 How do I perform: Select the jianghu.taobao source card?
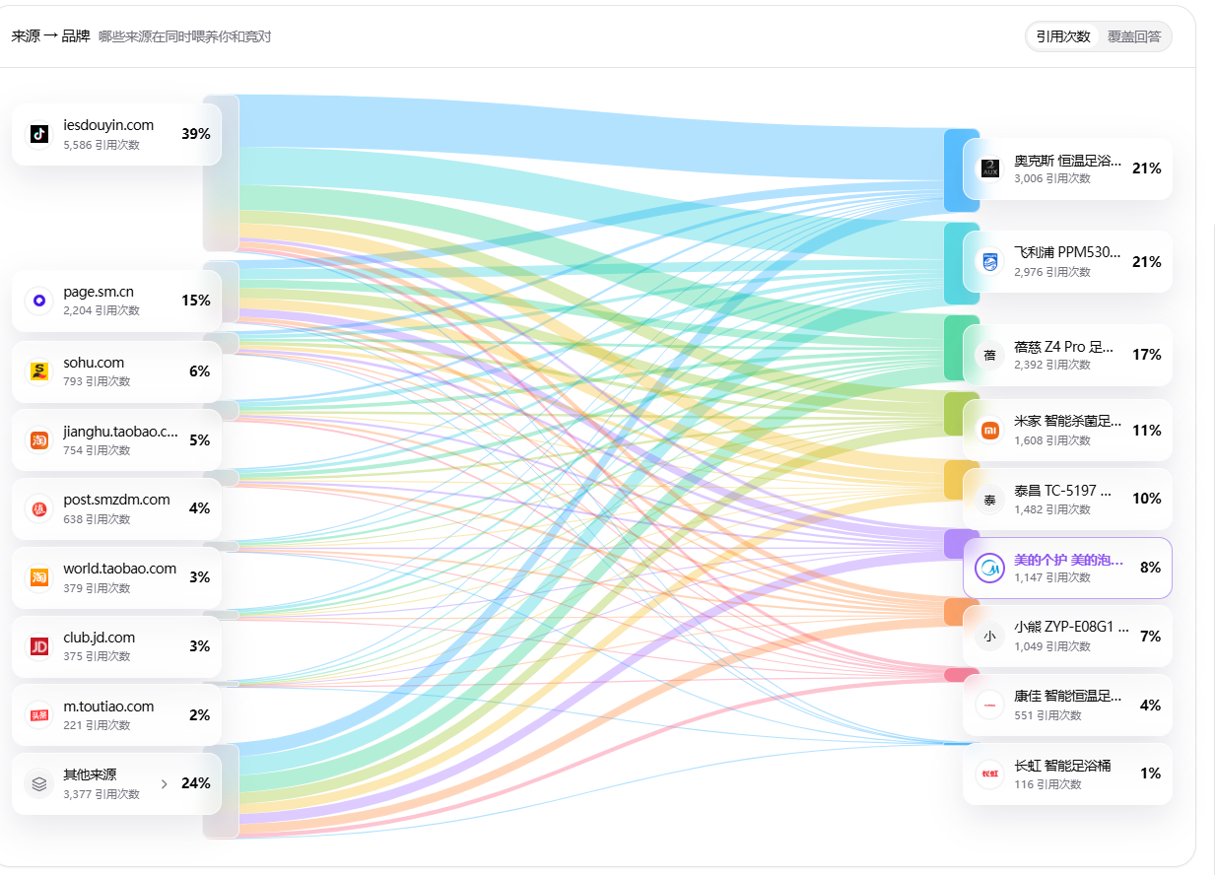[x=116, y=439]
